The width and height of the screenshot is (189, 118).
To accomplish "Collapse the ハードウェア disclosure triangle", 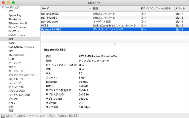I will click(3, 8).
